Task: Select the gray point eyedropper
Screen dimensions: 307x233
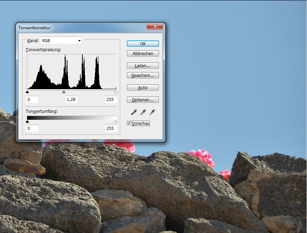Action: pos(143,112)
